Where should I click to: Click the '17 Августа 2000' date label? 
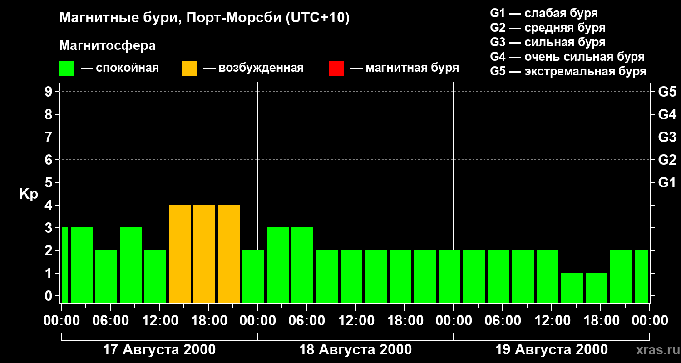click(159, 350)
